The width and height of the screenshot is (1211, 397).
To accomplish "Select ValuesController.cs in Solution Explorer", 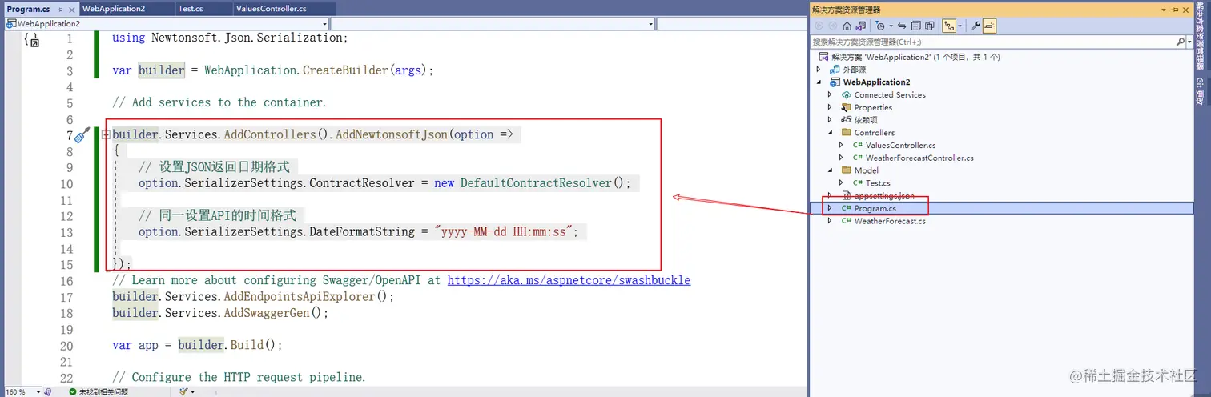I will (900, 145).
